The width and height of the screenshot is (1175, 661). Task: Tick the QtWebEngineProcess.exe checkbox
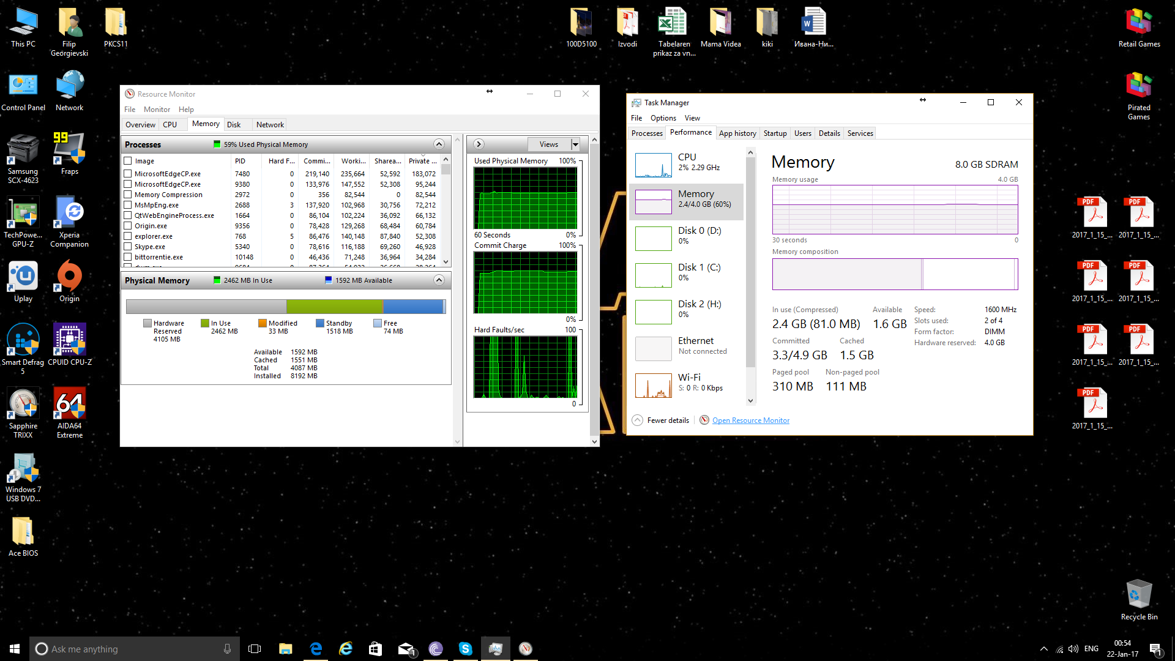click(128, 215)
